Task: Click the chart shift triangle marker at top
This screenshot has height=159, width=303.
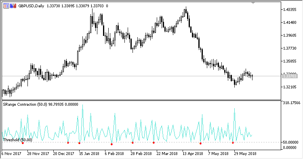Action: pos(253,3)
